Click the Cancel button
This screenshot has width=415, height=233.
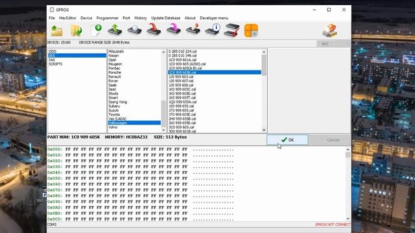point(330,140)
